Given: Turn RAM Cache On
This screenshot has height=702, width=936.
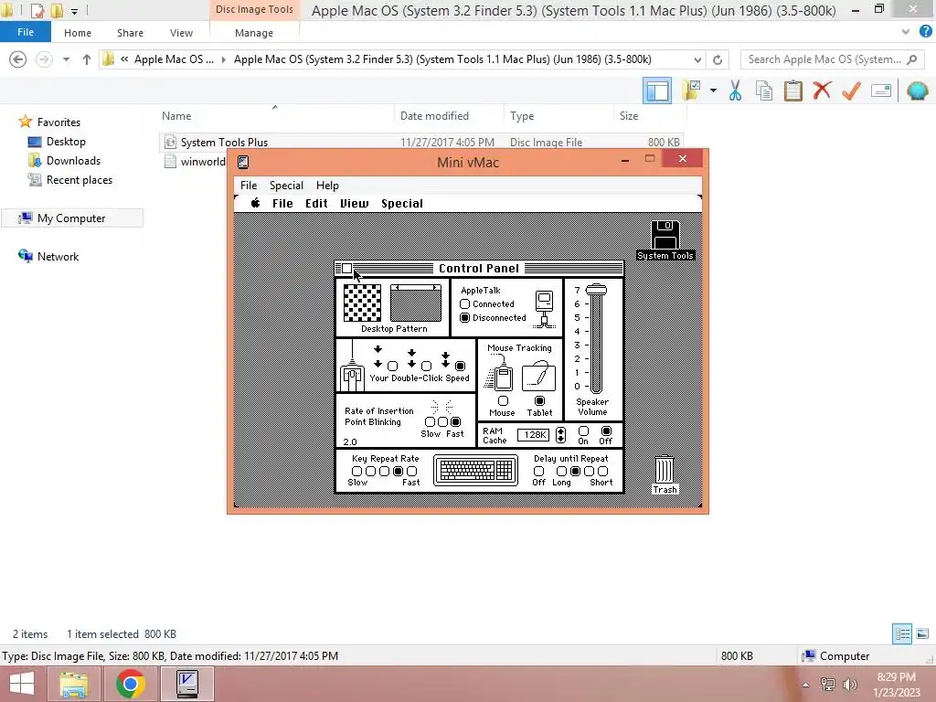Looking at the screenshot, I should (583, 431).
